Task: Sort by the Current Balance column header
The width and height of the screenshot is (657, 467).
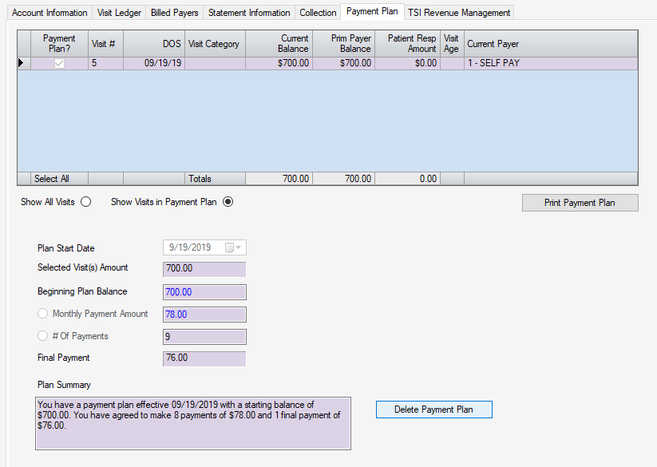Action: click(x=278, y=44)
